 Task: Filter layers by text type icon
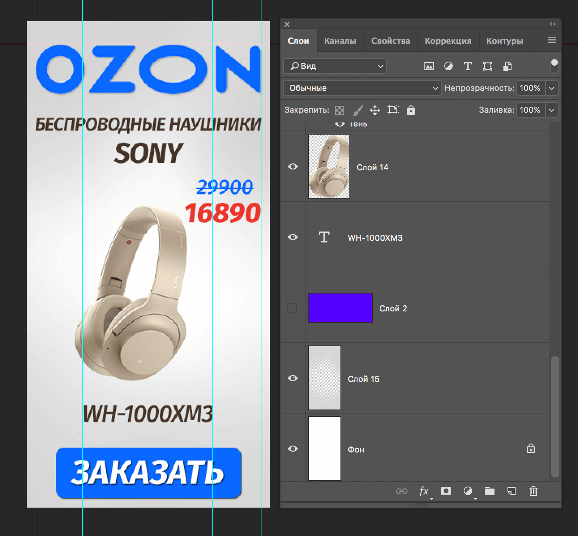point(468,66)
